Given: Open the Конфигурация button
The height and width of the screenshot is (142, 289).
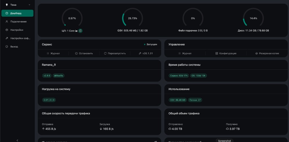Looking at the screenshot, I should click(x=226, y=53).
